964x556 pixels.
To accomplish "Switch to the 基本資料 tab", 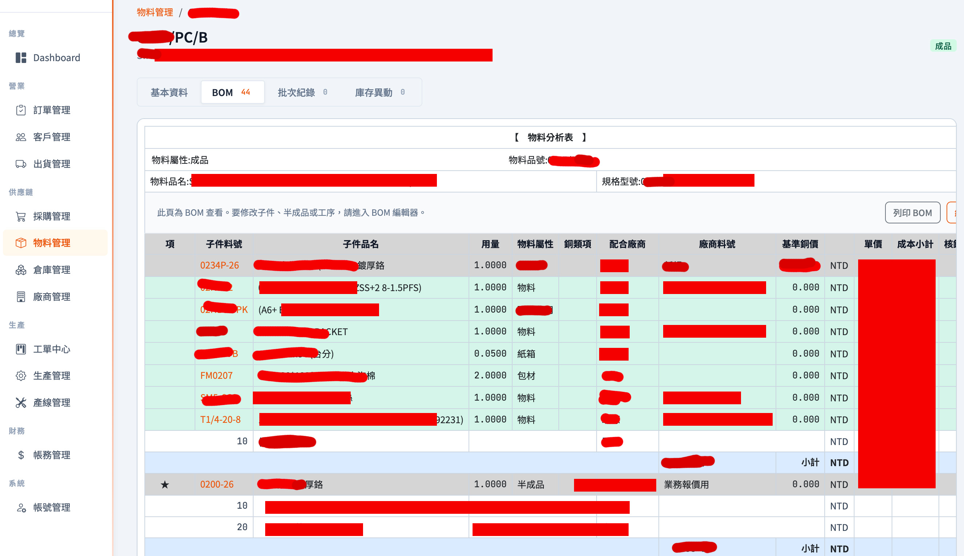I will coord(169,92).
